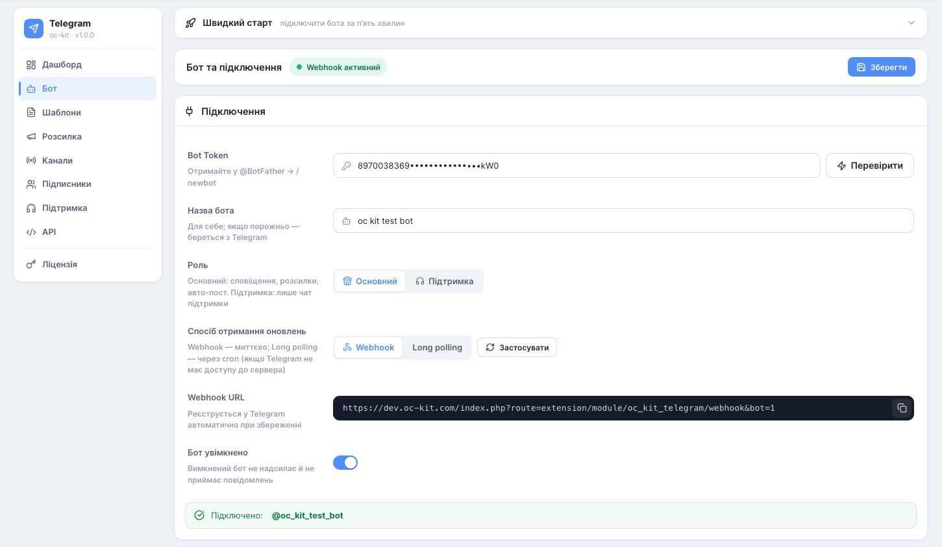Click the plug icon next to Підключення
Screen dimensions: 942x547
[190, 112]
